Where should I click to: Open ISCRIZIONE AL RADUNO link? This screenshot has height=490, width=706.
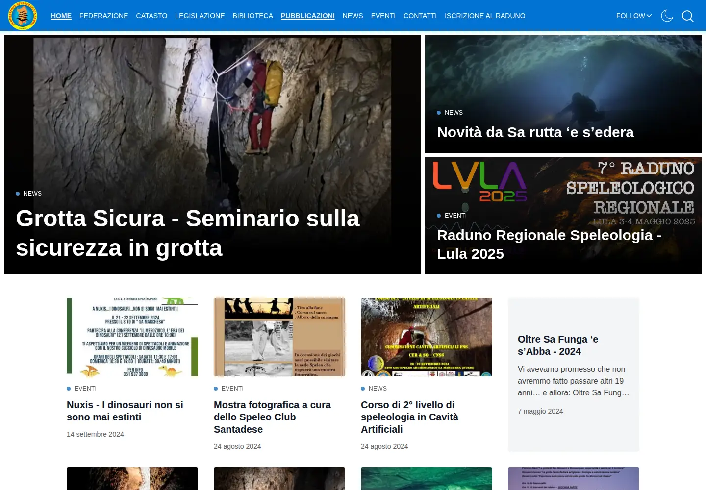pyautogui.click(x=485, y=16)
